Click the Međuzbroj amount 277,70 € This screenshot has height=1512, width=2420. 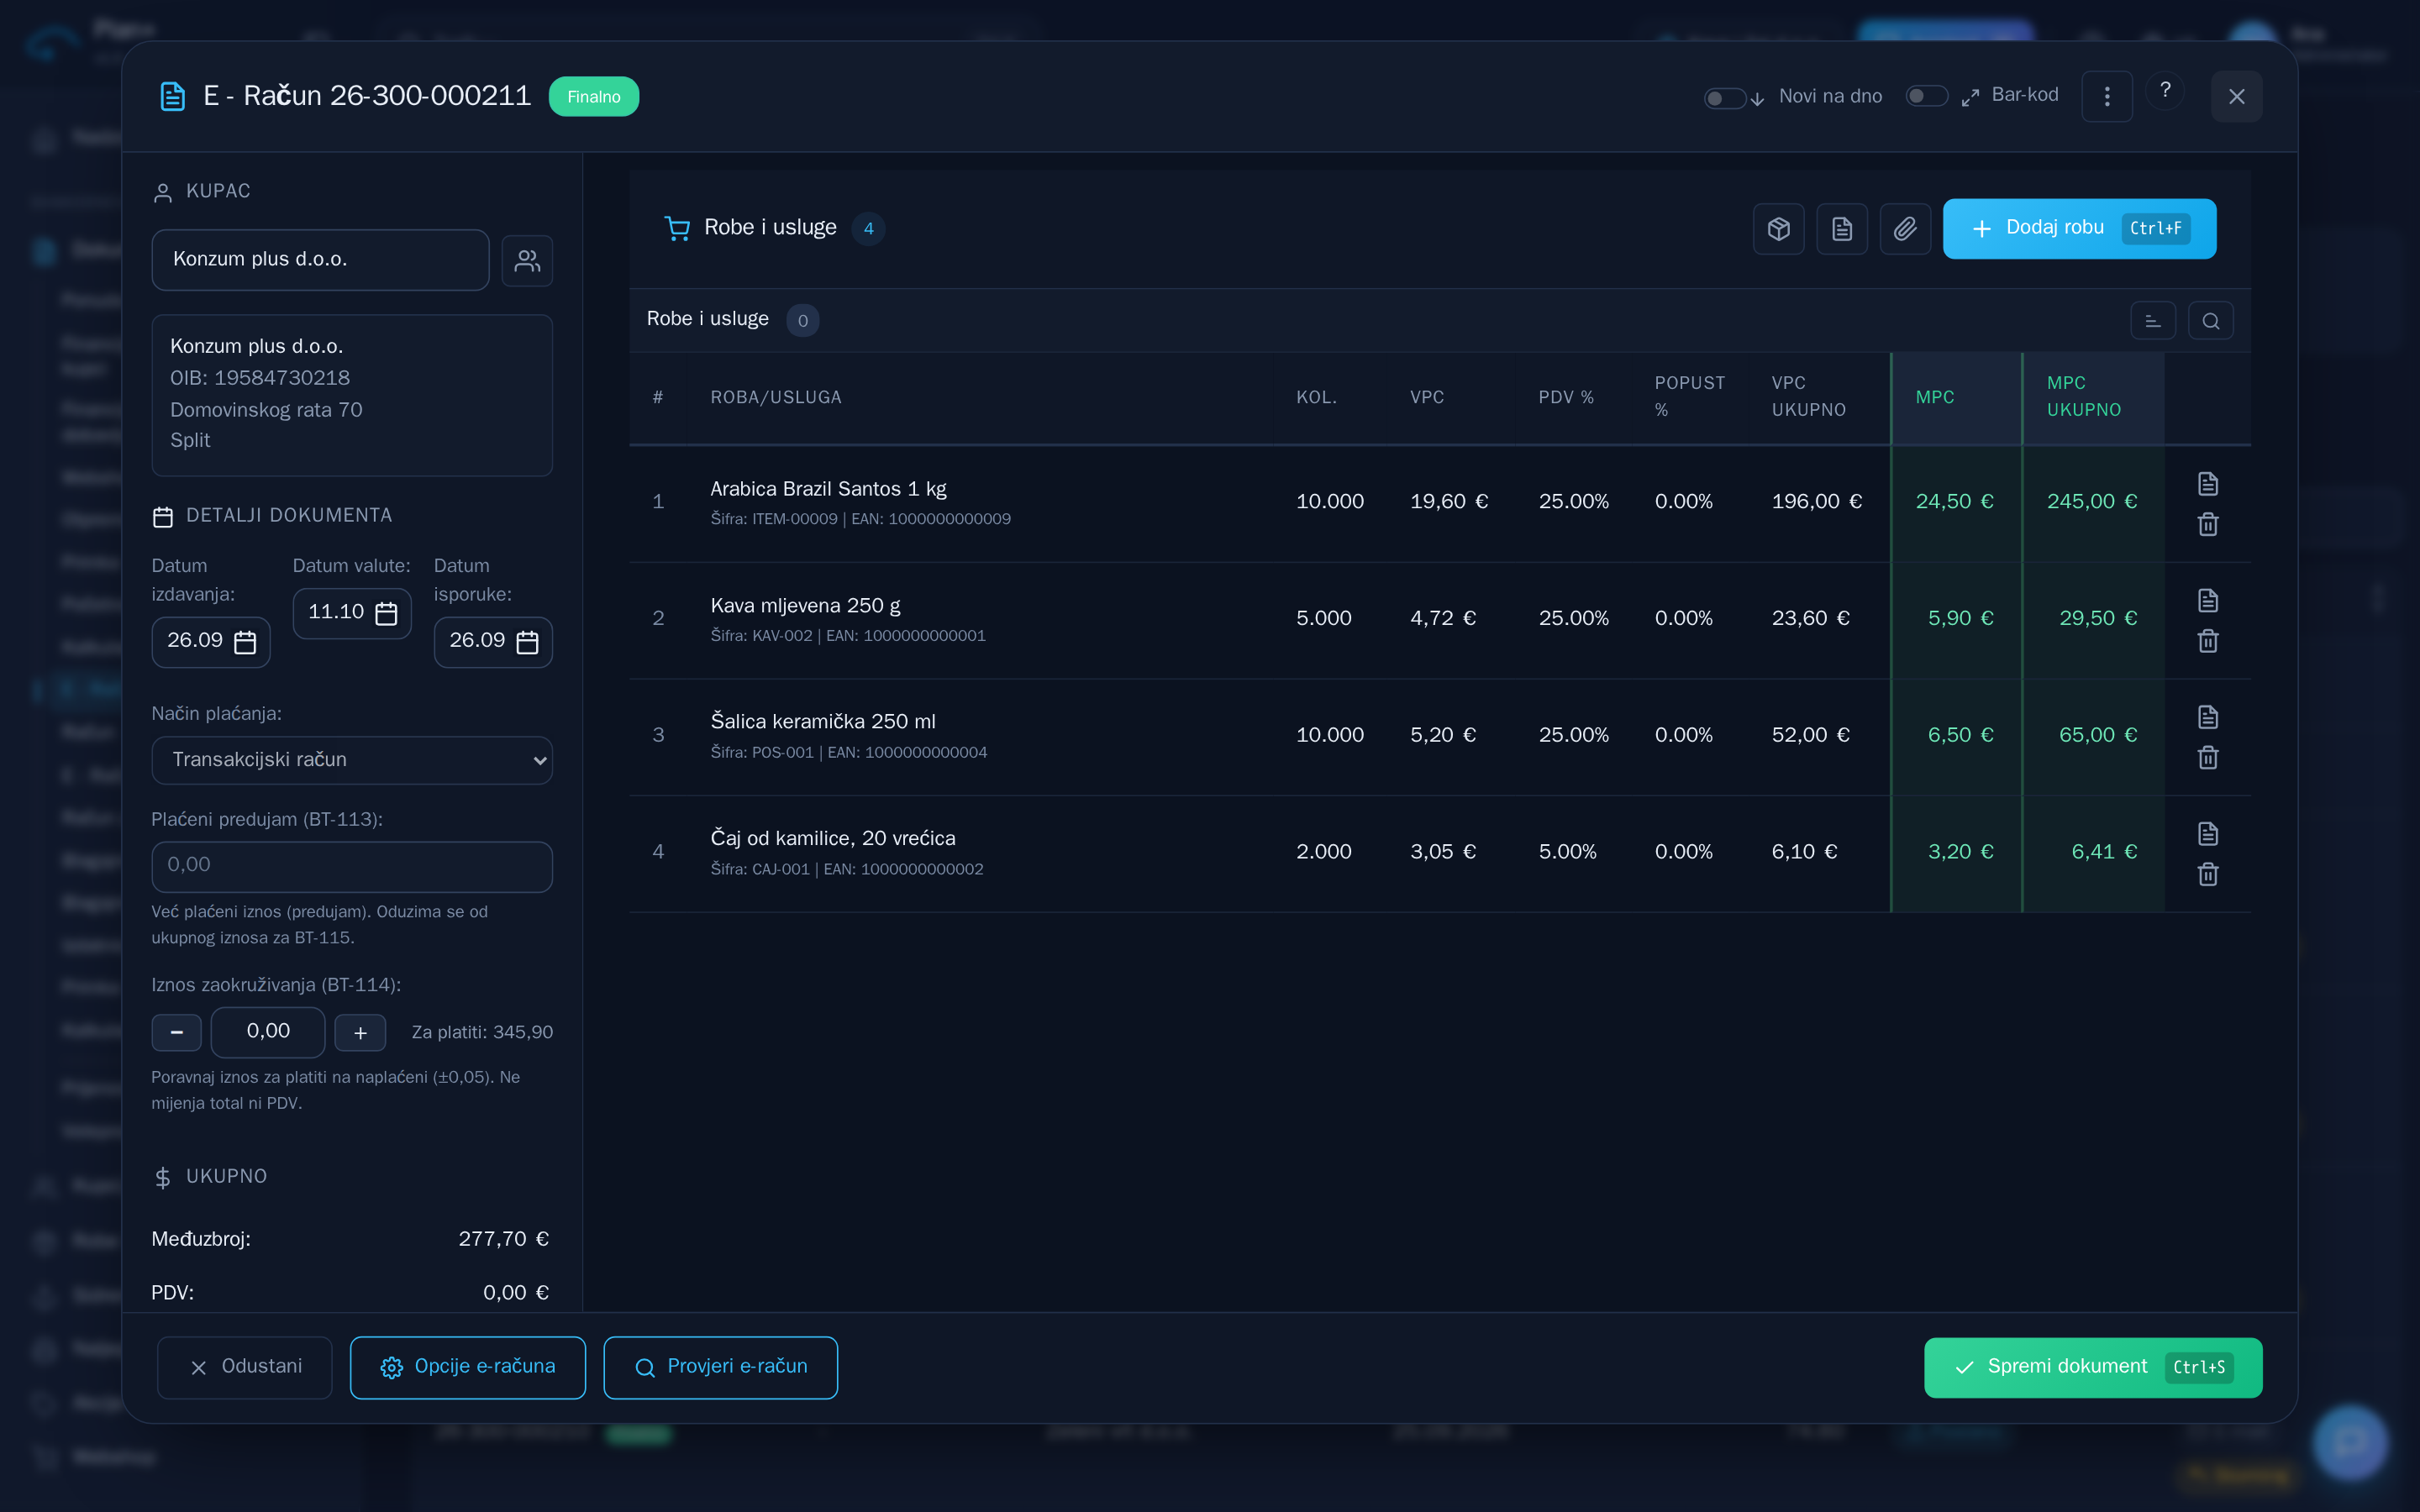pyautogui.click(x=503, y=1240)
